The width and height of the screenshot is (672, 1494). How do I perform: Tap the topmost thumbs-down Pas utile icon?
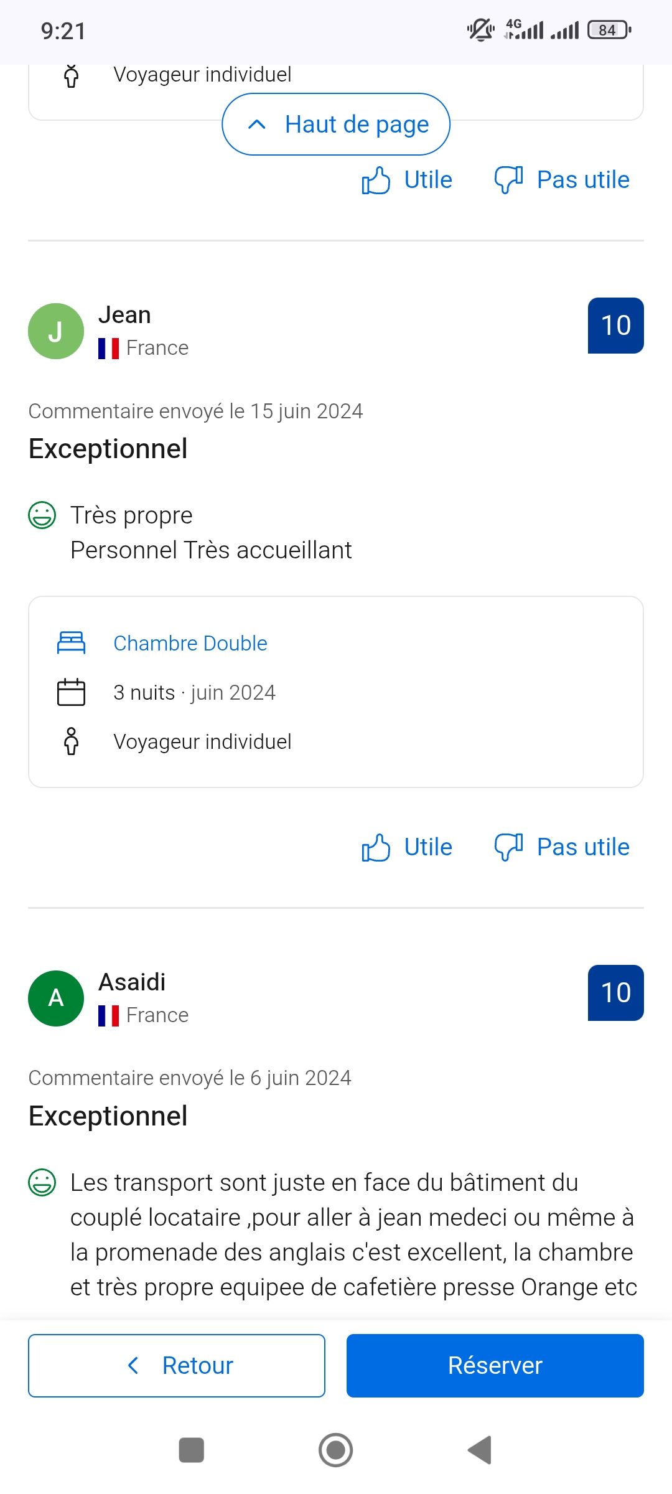click(x=508, y=181)
